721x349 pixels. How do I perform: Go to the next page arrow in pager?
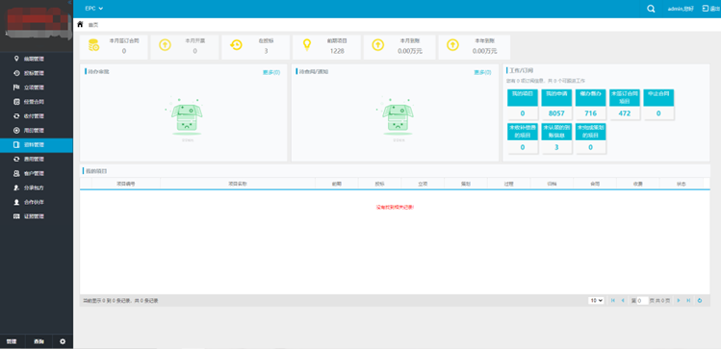coord(679,300)
